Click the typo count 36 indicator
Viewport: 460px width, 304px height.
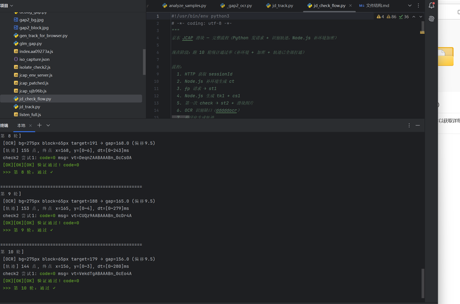(x=404, y=17)
